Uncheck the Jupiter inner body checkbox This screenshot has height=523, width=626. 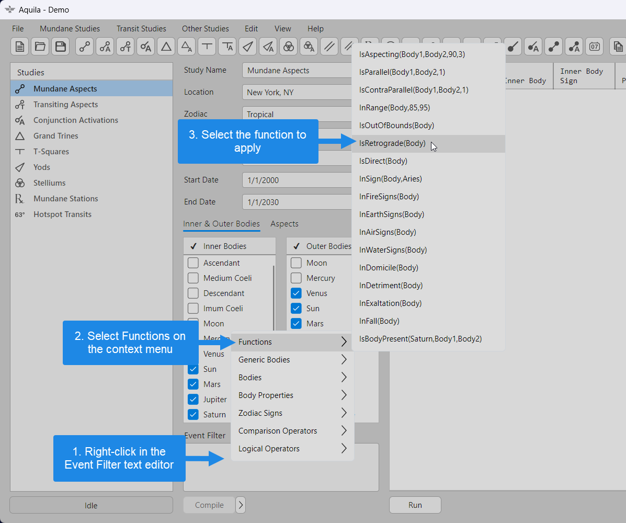click(x=193, y=400)
